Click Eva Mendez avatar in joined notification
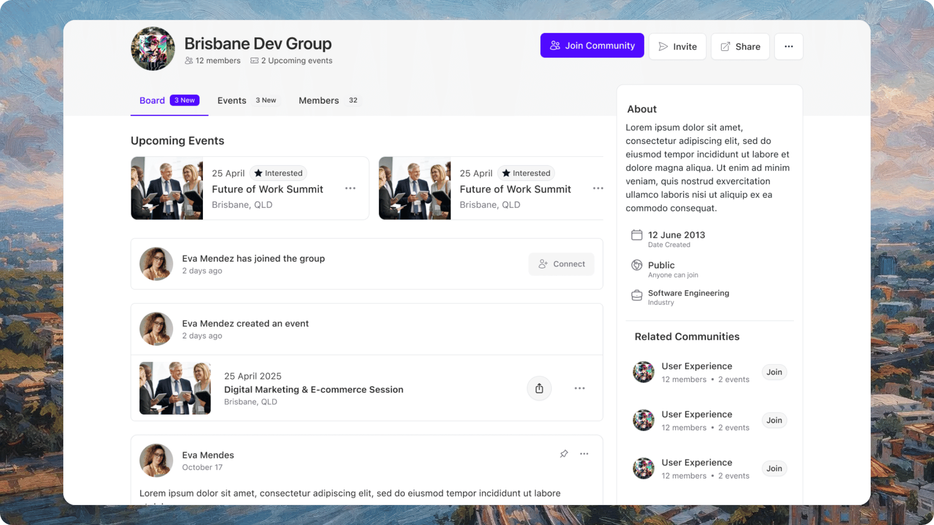 click(156, 264)
